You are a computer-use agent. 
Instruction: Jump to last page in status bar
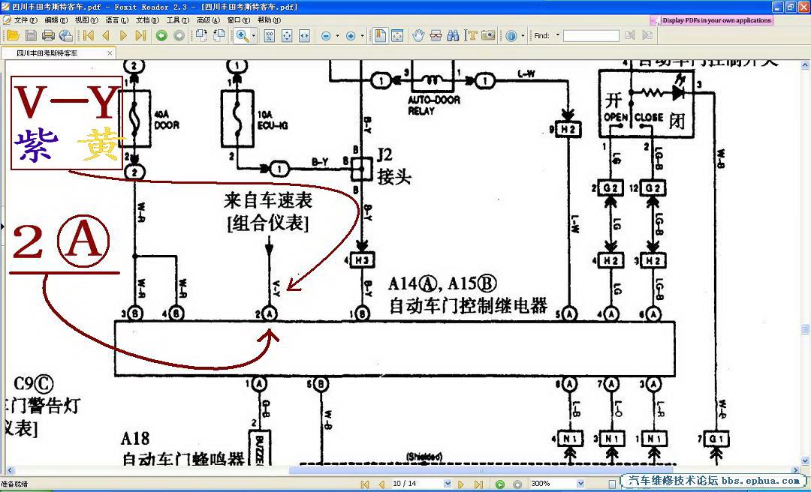coord(478,484)
